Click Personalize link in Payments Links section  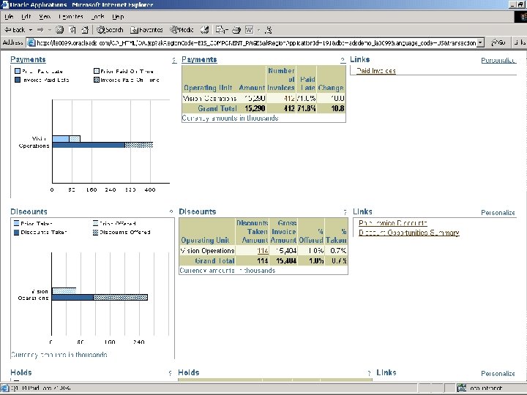tap(498, 61)
